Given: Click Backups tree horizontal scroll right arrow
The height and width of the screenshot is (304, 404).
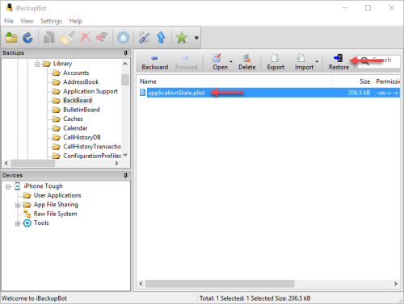Looking at the screenshot, I should click(116, 163).
